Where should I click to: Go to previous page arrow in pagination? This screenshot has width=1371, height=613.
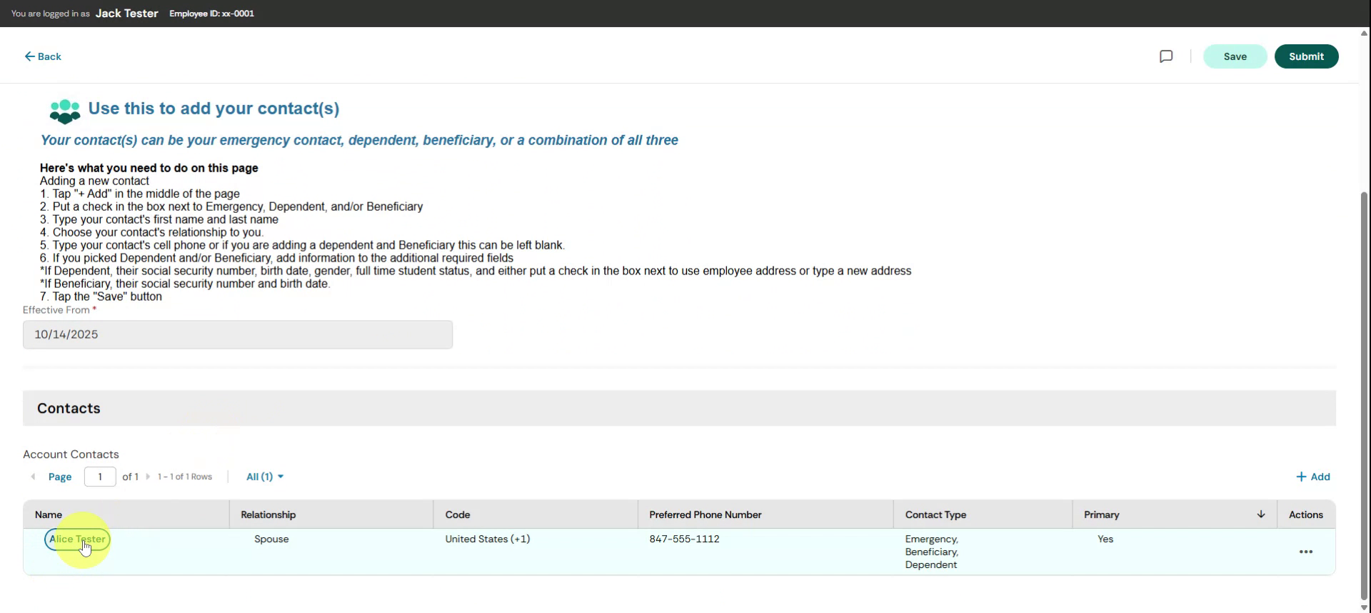33,477
